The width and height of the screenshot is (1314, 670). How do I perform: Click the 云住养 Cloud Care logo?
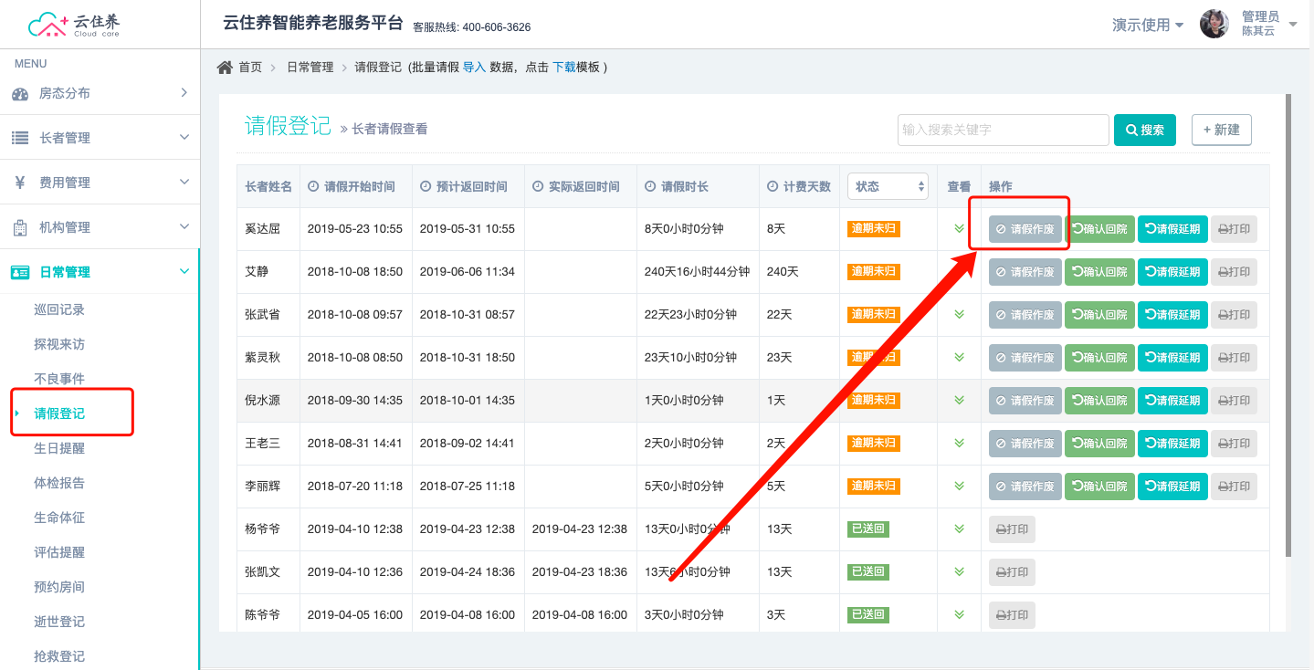[x=74, y=25]
